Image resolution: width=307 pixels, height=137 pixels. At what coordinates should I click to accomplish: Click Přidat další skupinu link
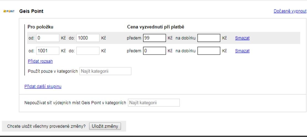pyautogui.click(x=43, y=86)
